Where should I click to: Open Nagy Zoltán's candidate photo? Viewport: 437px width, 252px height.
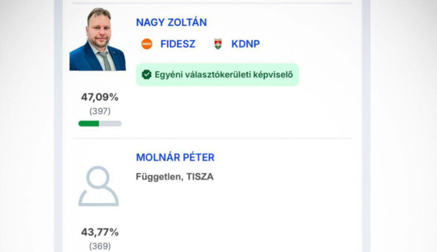(97, 40)
